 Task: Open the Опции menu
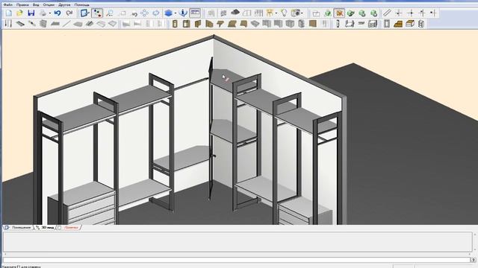[49, 5]
